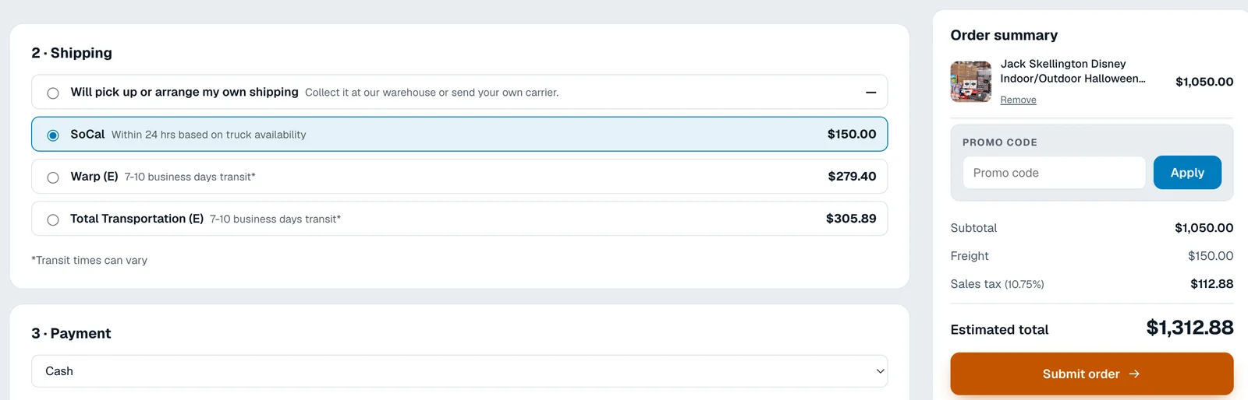Screen dimensions: 1248x400
Task: Click the $279.40 Warp price
Action: tap(852, 176)
